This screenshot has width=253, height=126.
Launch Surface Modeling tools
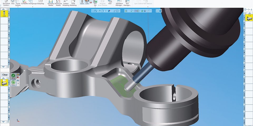coord(66,3)
